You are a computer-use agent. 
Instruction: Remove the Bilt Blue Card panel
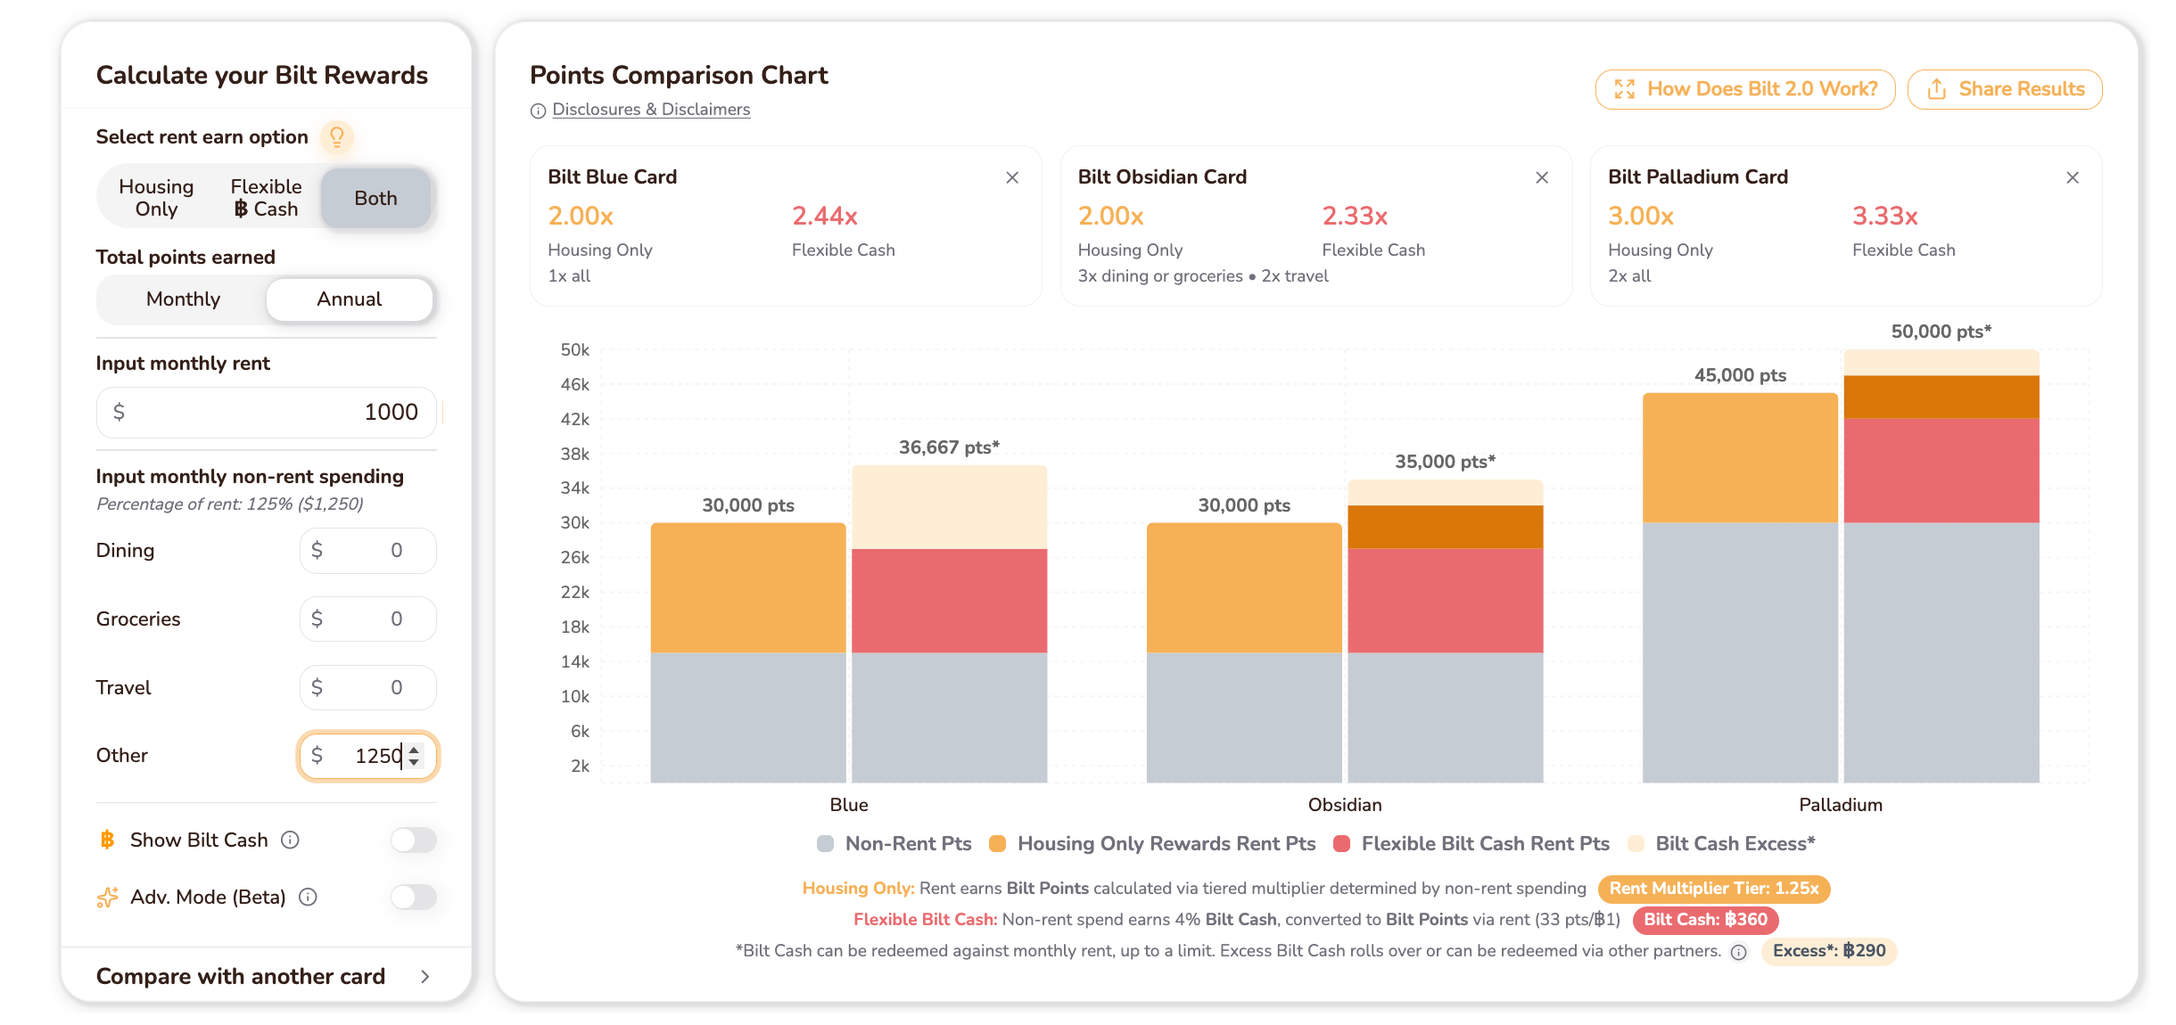click(x=1012, y=177)
